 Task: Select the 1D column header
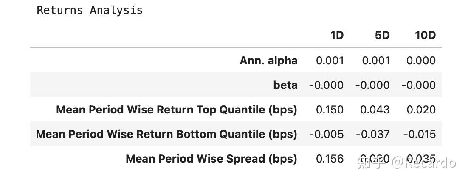(336, 35)
